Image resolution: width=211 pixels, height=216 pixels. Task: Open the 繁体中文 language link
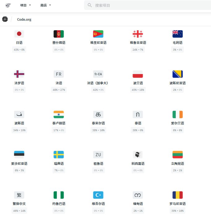(x=19, y=204)
